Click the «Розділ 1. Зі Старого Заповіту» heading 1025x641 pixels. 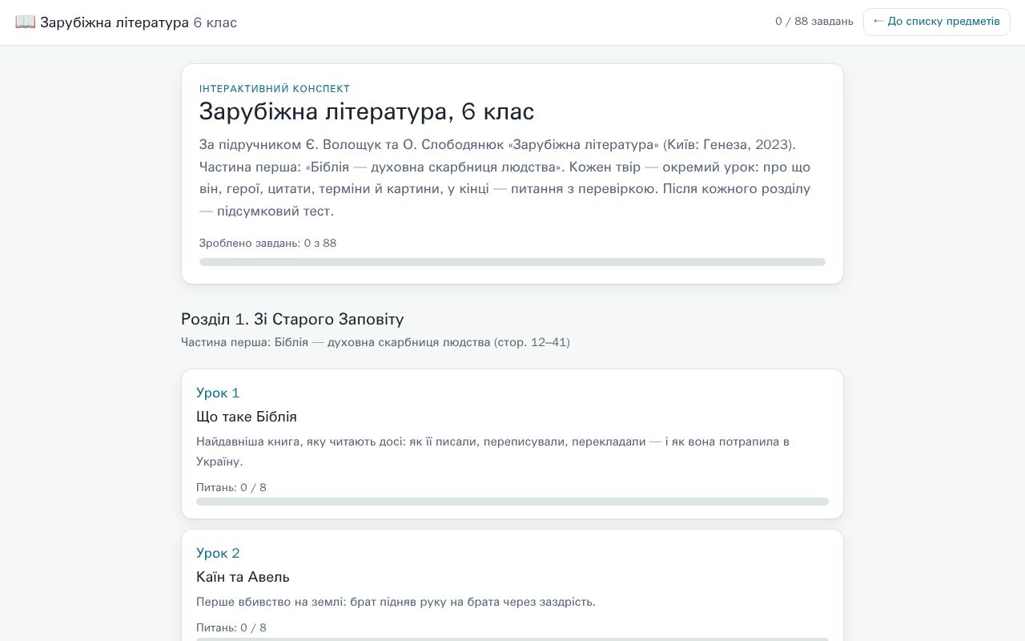pos(292,319)
